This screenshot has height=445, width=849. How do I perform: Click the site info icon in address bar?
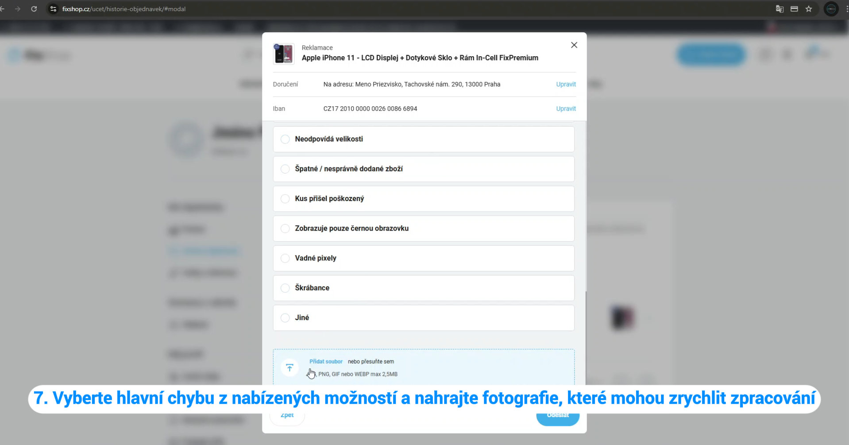53,9
